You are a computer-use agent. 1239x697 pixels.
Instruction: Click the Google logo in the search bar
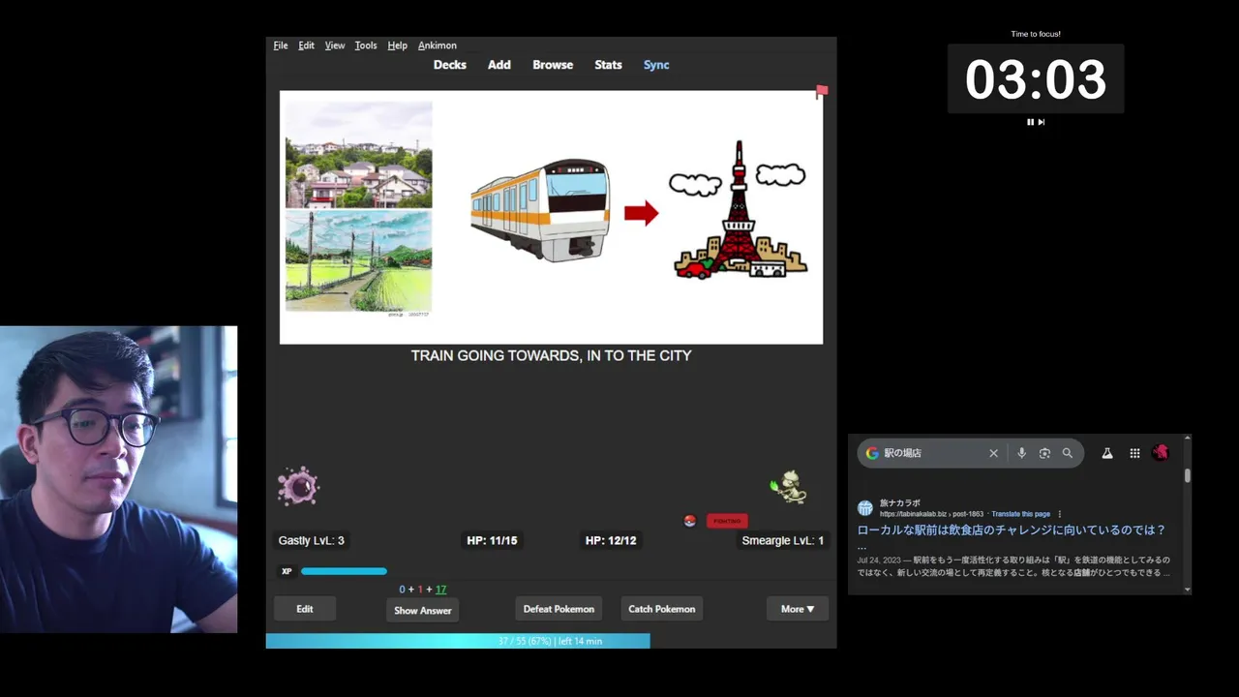872,453
